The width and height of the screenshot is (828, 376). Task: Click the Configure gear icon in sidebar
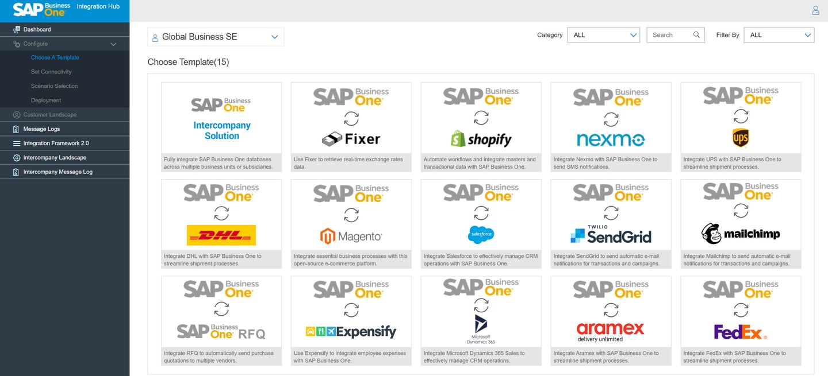17,44
